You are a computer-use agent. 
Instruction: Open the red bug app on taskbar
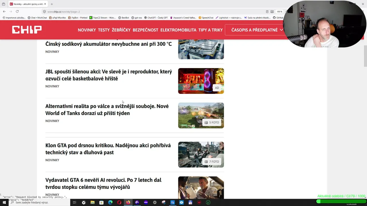click(x=199, y=202)
